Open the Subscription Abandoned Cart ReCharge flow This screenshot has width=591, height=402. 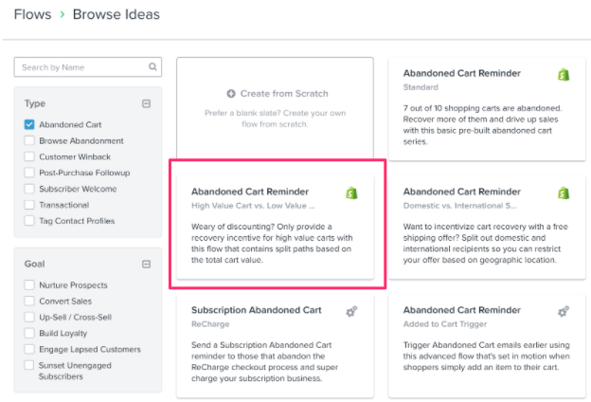tap(276, 345)
